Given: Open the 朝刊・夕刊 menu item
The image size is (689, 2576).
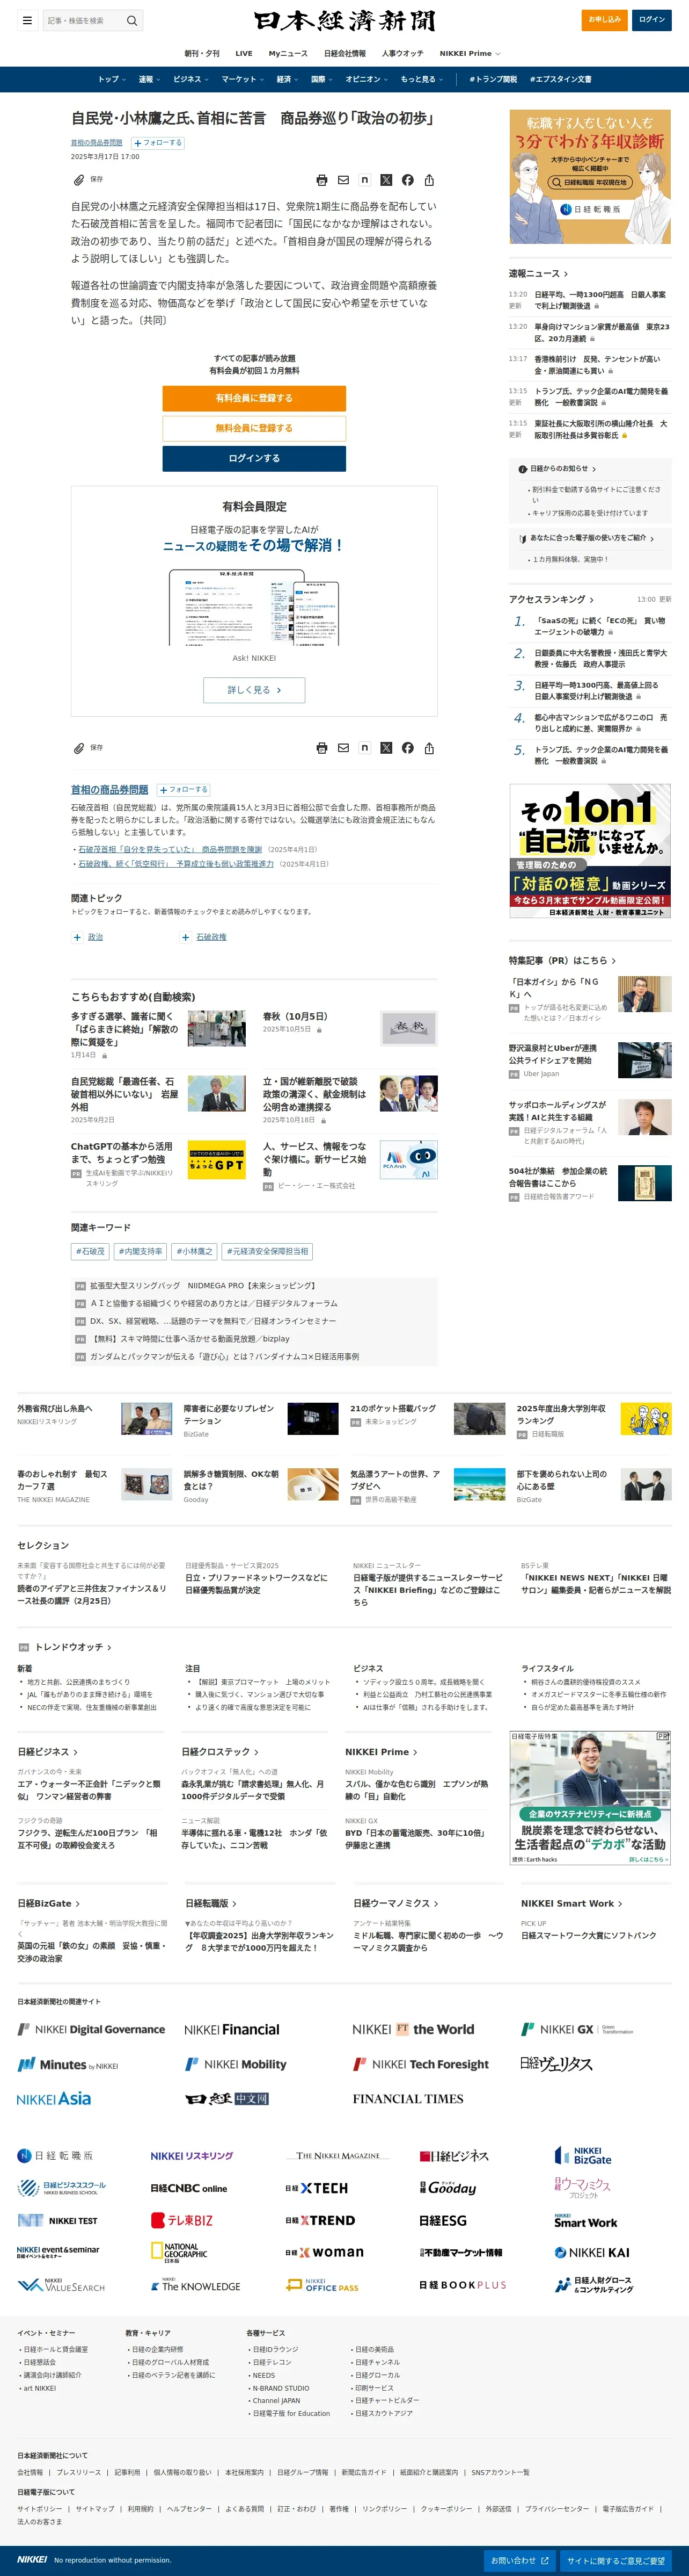Looking at the screenshot, I should click(202, 53).
